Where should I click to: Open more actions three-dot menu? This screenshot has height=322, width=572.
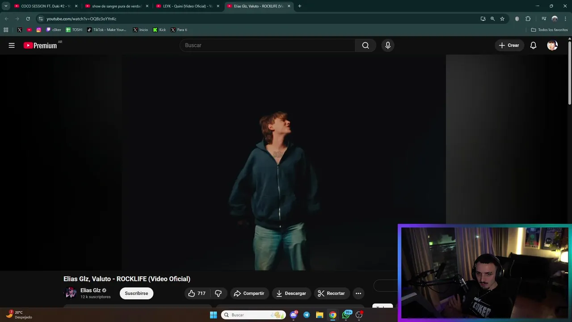(x=358, y=293)
